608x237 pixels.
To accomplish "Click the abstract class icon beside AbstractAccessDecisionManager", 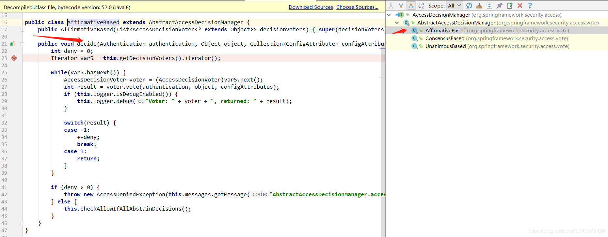I will click(407, 22).
